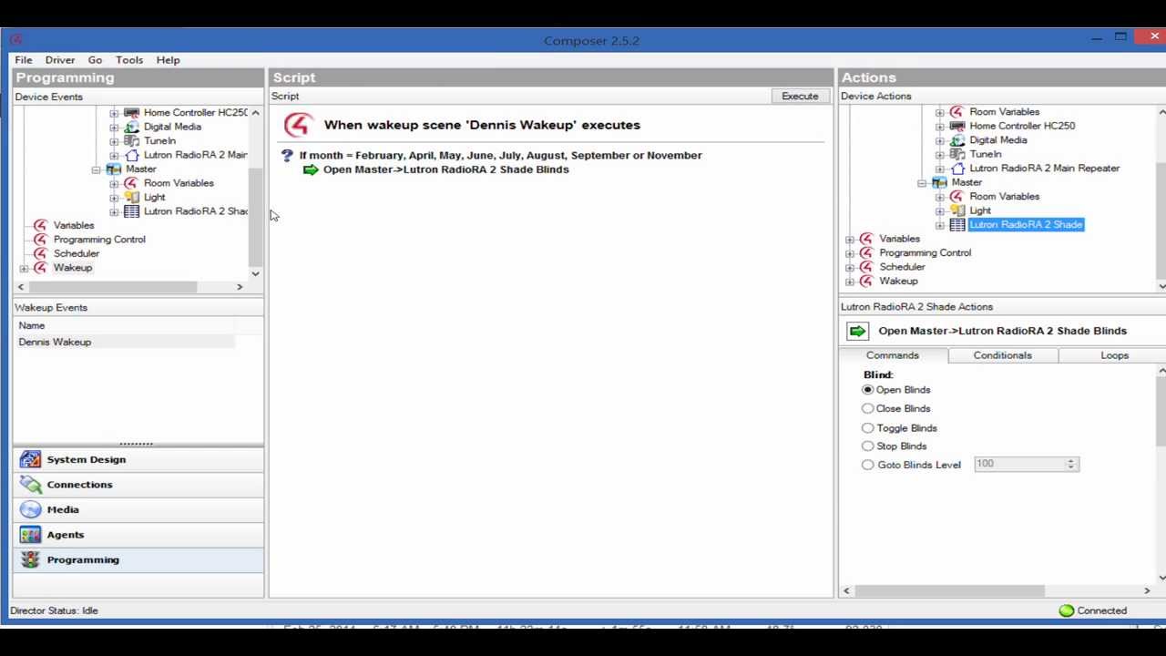
Task: Click Light bulb icon in Device Events tree
Action: click(131, 197)
